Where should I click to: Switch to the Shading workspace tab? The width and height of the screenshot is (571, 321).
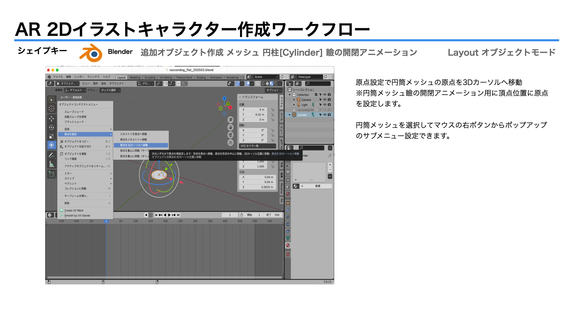click(x=201, y=78)
